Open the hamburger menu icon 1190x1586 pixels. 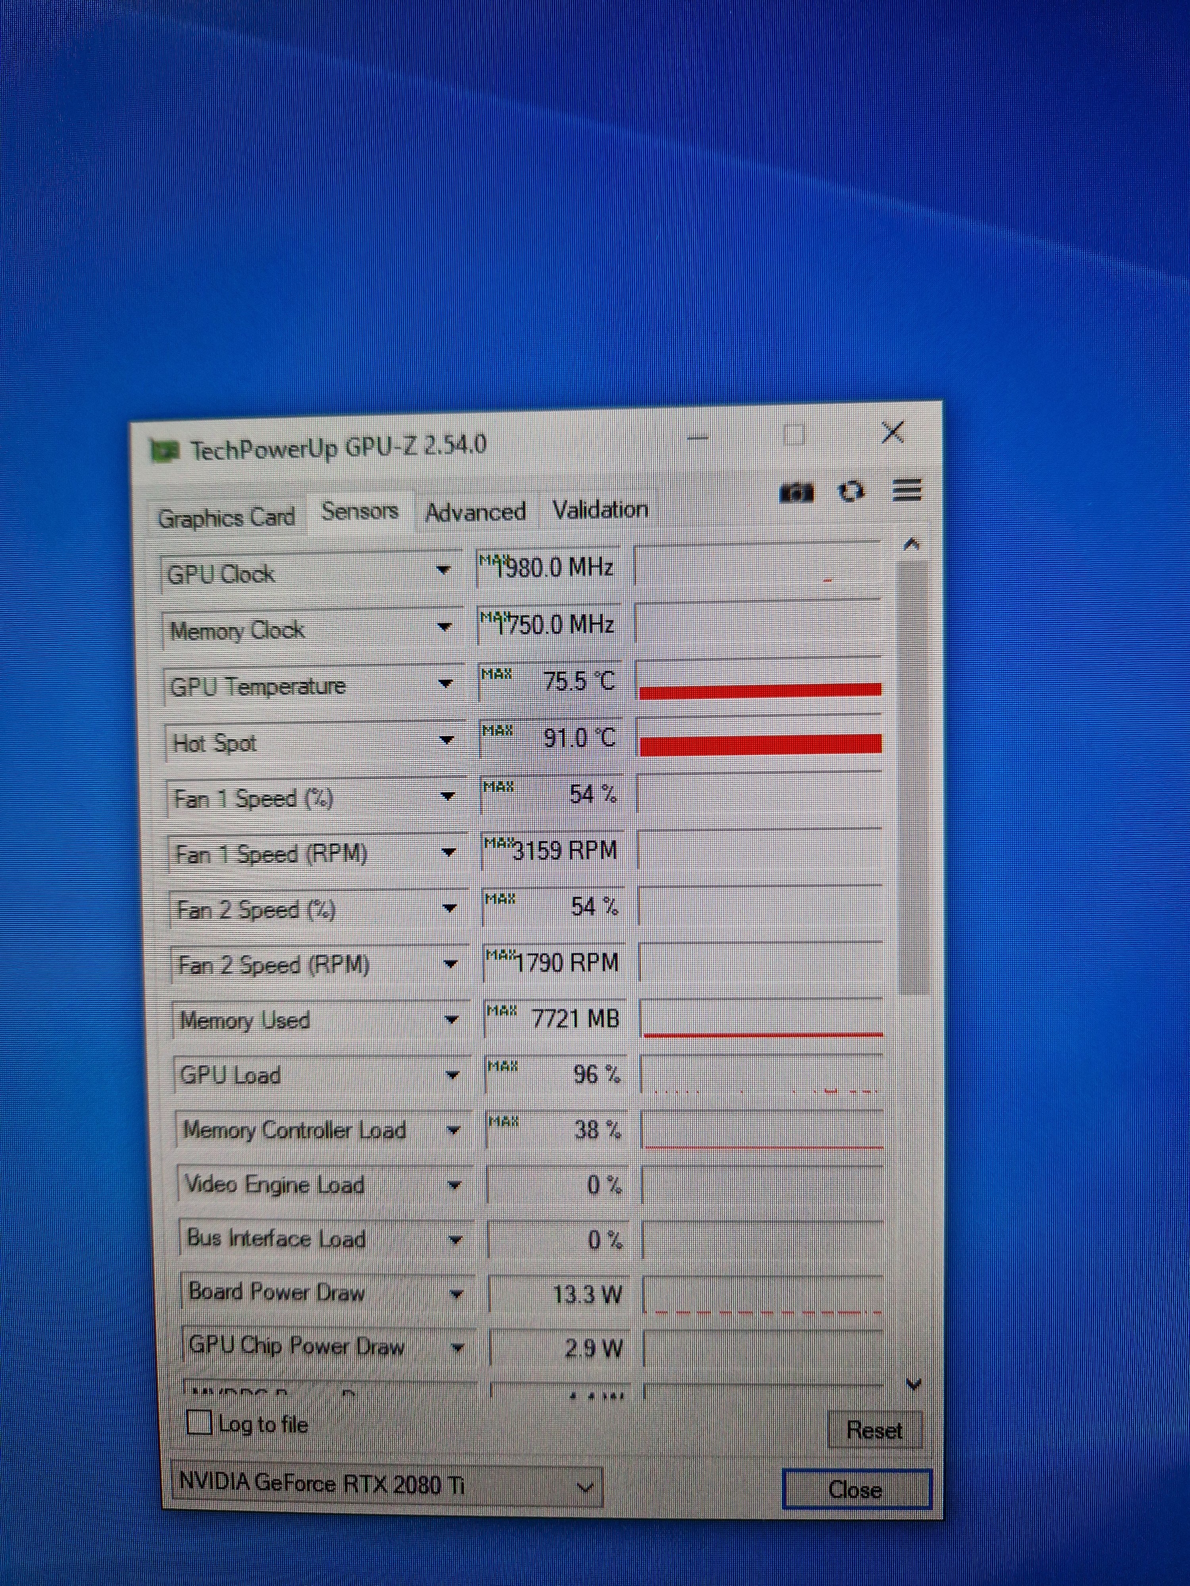click(907, 490)
